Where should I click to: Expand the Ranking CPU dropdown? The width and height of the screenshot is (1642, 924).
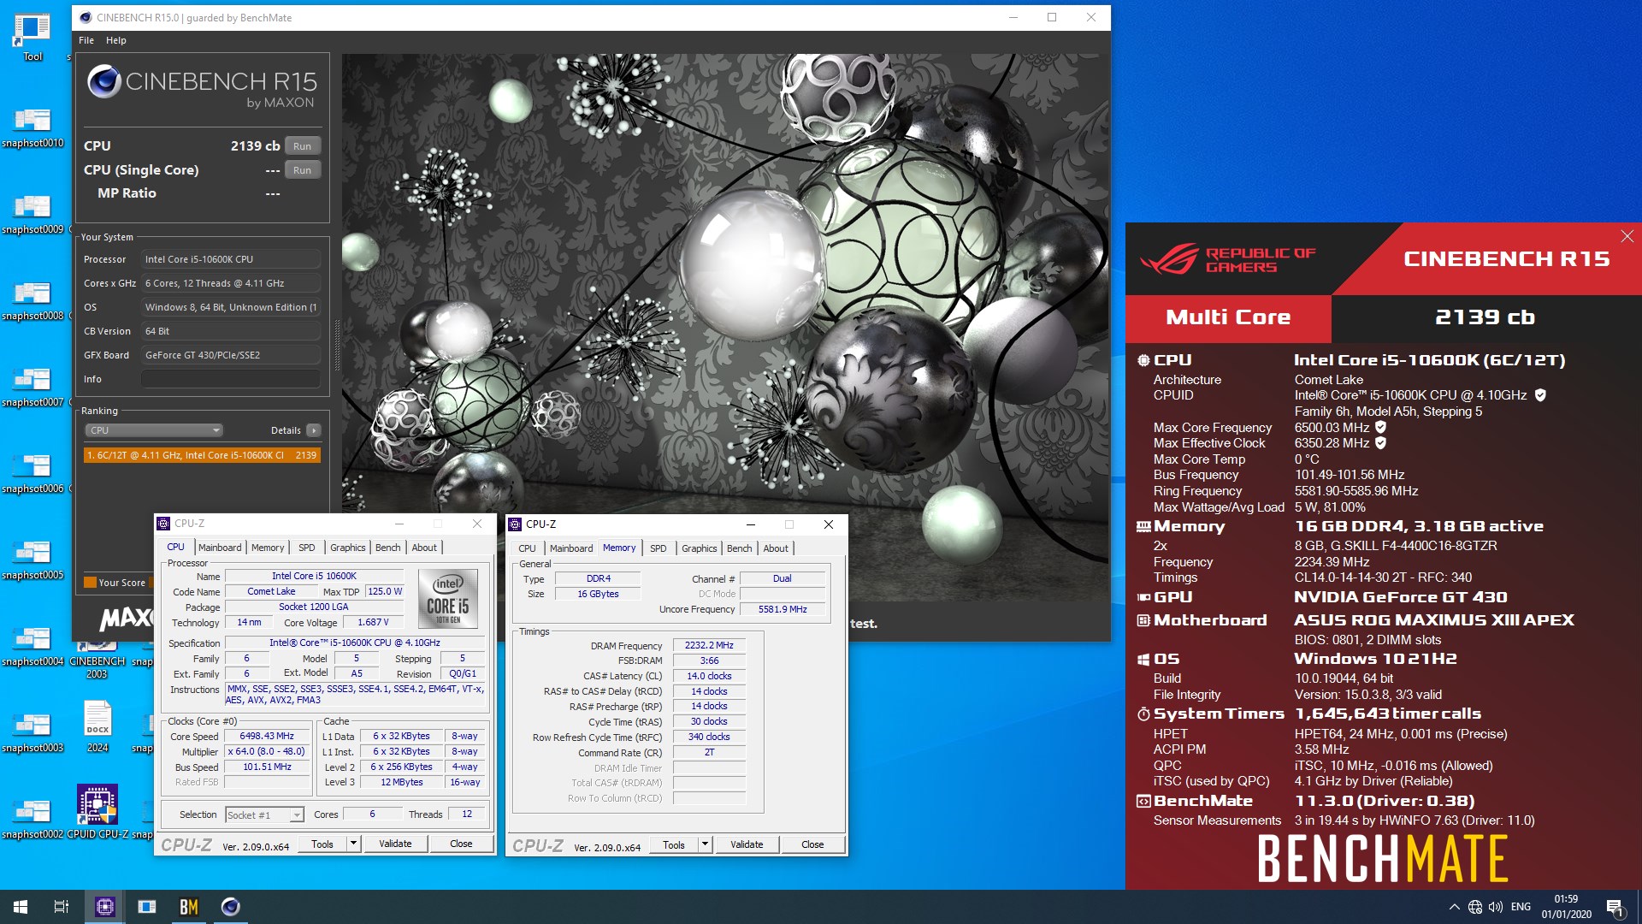(x=154, y=430)
